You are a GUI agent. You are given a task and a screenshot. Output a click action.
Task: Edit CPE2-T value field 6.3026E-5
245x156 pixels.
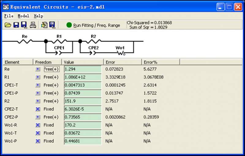[x=83, y=109]
